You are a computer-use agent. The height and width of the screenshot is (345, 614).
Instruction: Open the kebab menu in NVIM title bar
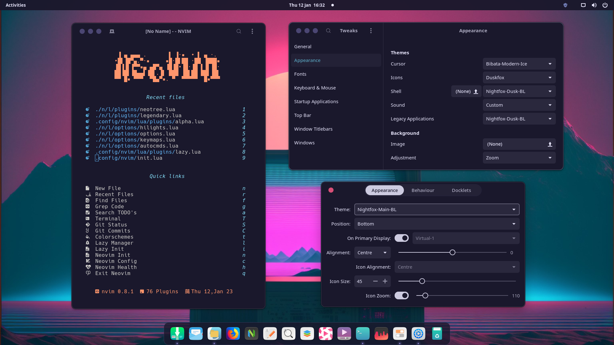(x=252, y=31)
